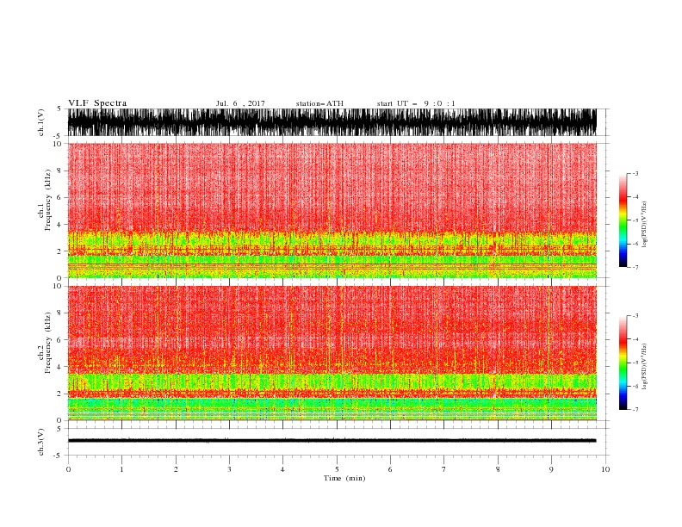Click the "VLF Spectra" title text

pos(97,103)
